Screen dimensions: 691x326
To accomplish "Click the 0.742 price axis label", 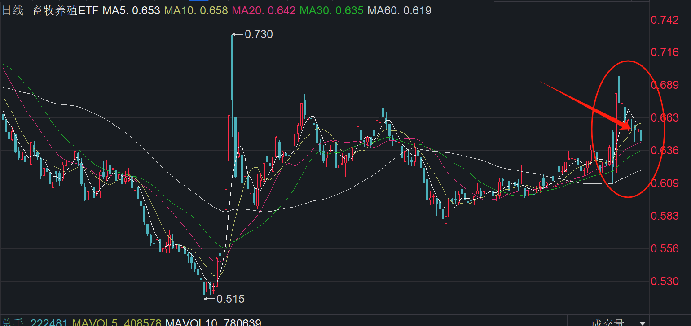I will pyautogui.click(x=665, y=20).
